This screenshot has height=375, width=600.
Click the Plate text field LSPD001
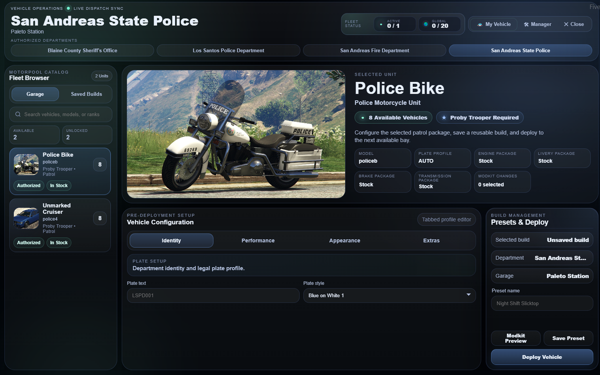click(x=213, y=295)
